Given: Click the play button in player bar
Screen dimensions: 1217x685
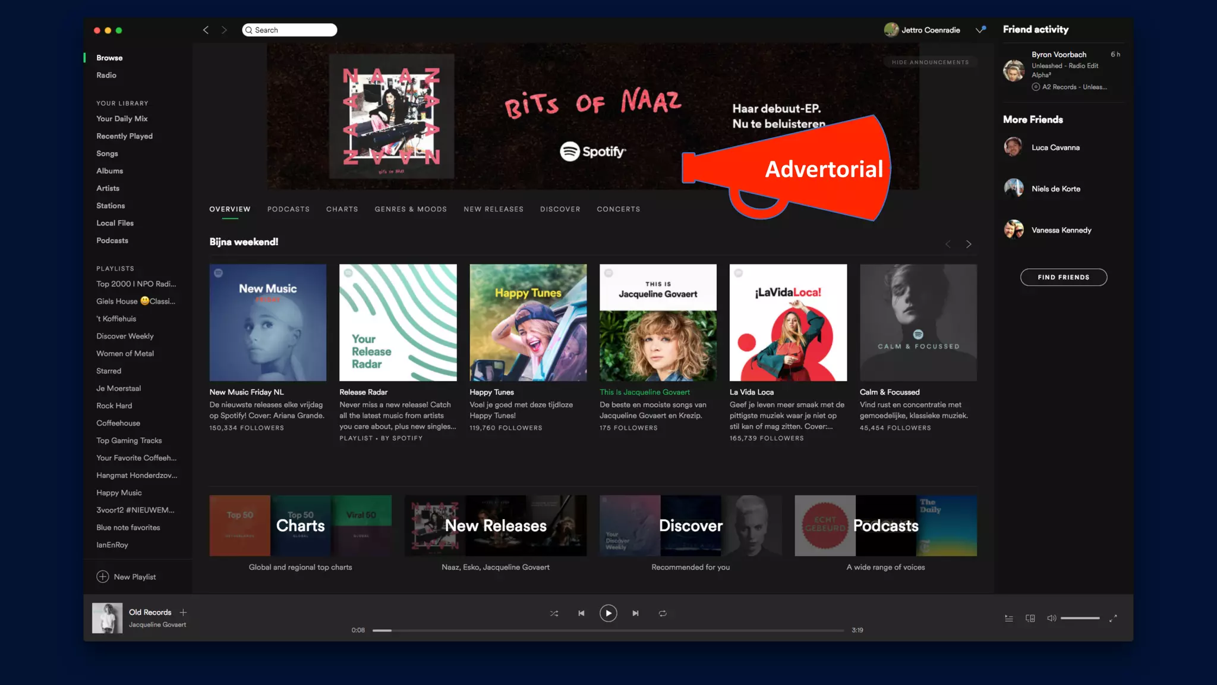Looking at the screenshot, I should click(608, 613).
